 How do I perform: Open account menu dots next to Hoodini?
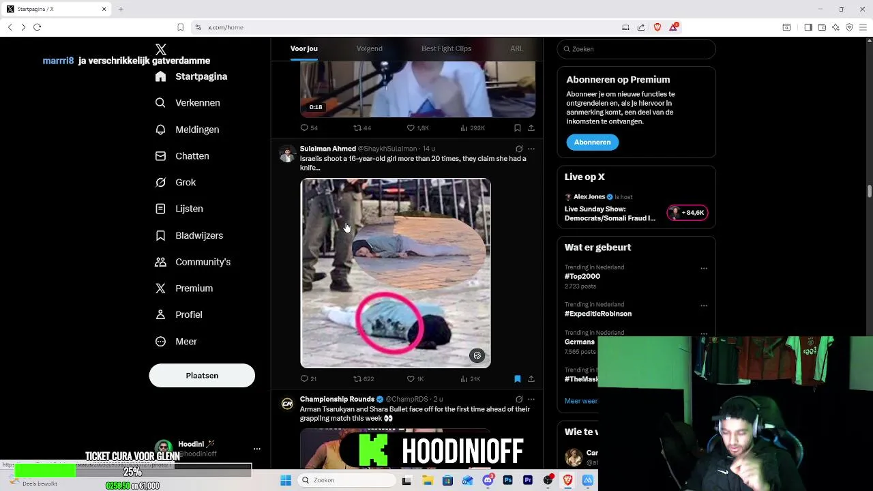tap(257, 449)
